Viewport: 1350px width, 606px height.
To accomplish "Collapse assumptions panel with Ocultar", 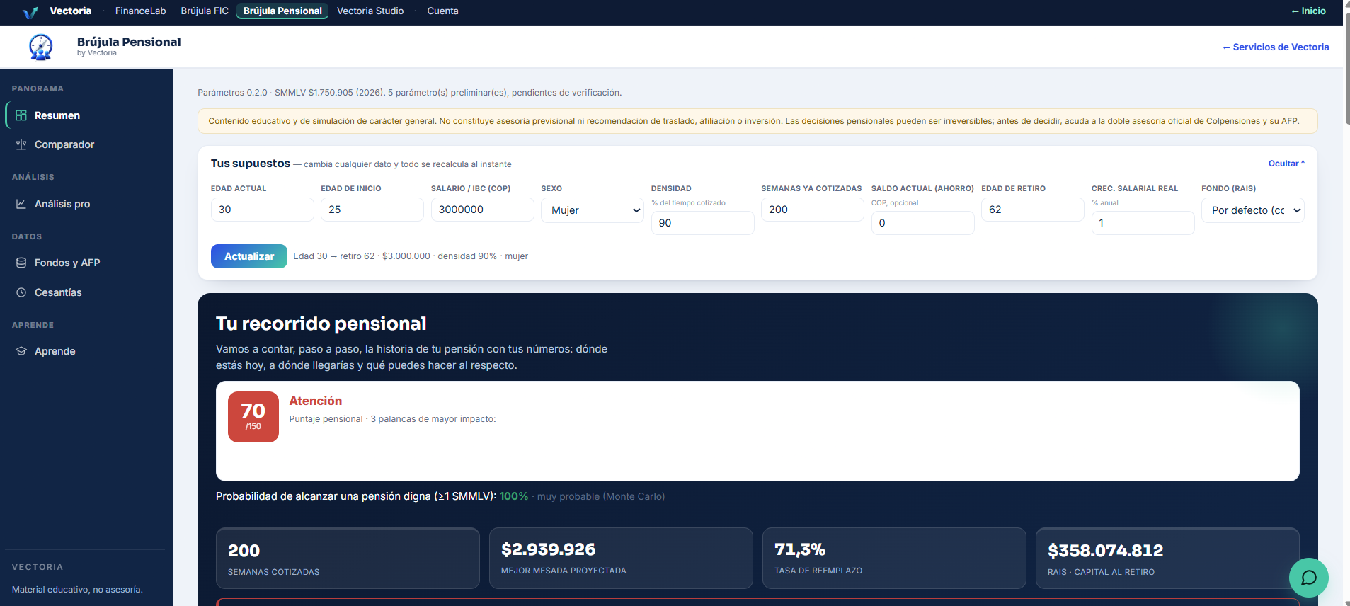I will pos(1286,164).
